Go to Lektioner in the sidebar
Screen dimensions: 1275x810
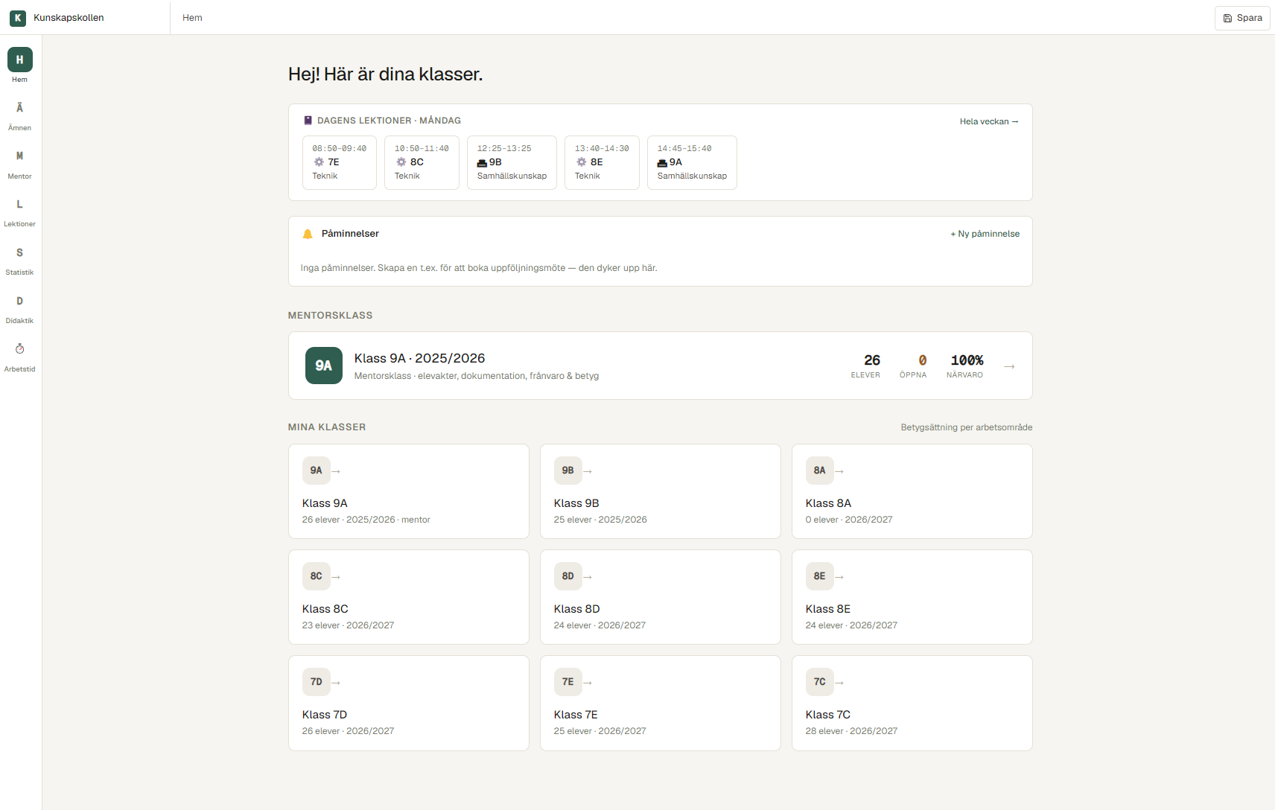coord(19,212)
